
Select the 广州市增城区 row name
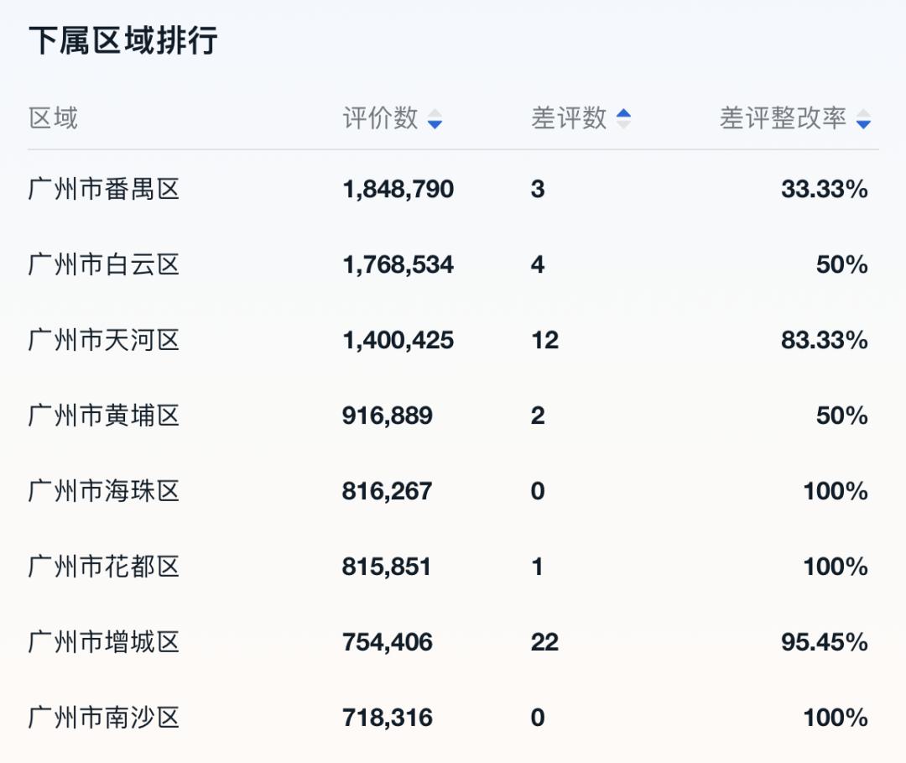[x=104, y=642]
